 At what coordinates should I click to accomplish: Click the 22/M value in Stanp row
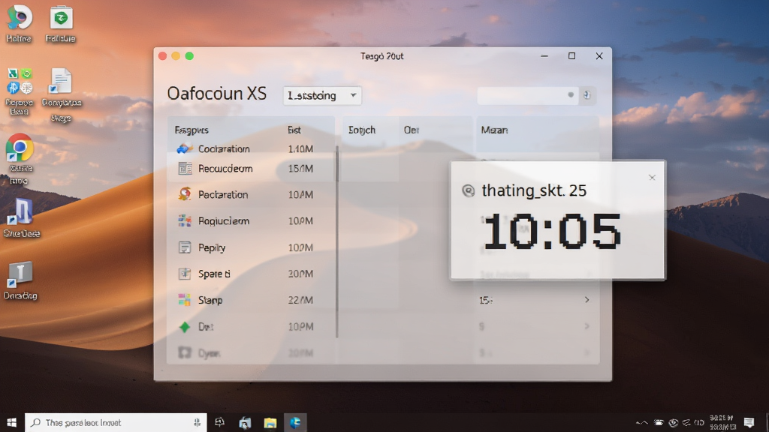pos(300,300)
